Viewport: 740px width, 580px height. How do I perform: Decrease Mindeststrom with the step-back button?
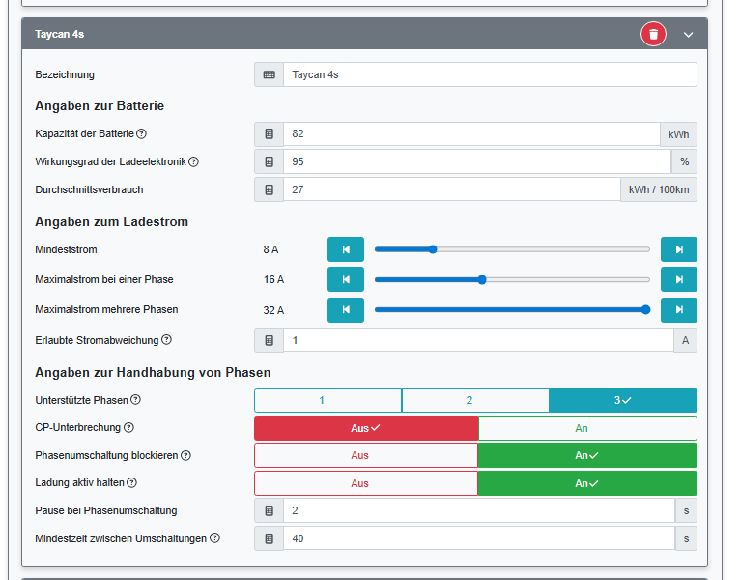click(x=346, y=249)
